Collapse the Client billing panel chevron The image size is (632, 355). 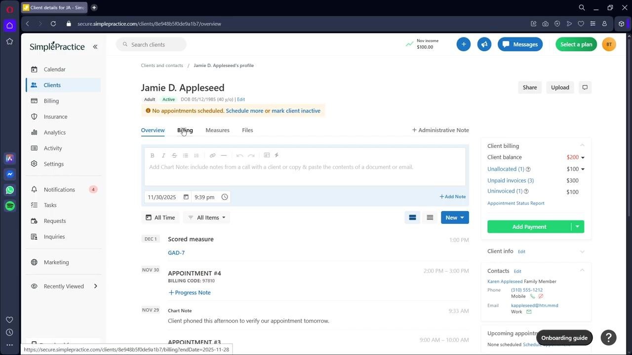click(582, 145)
